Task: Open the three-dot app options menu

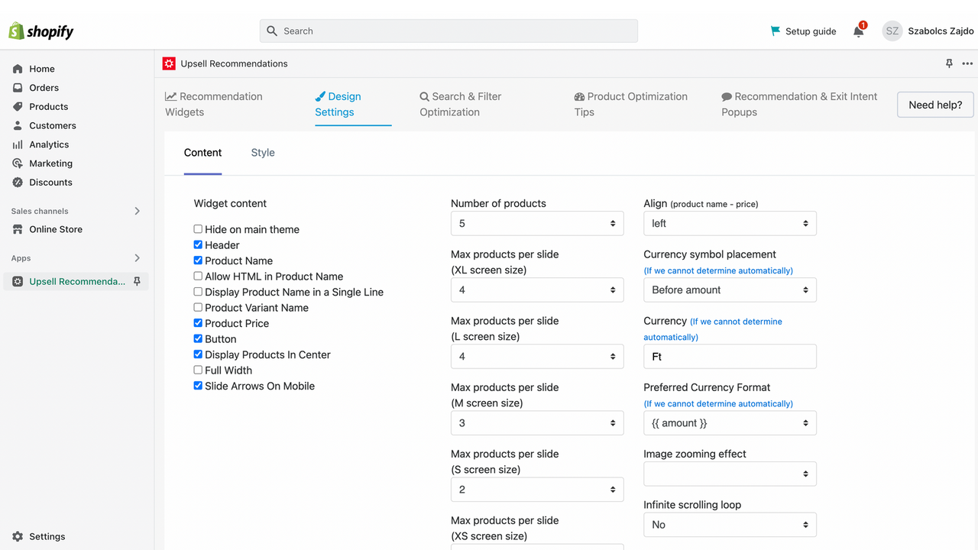Action: (x=967, y=63)
